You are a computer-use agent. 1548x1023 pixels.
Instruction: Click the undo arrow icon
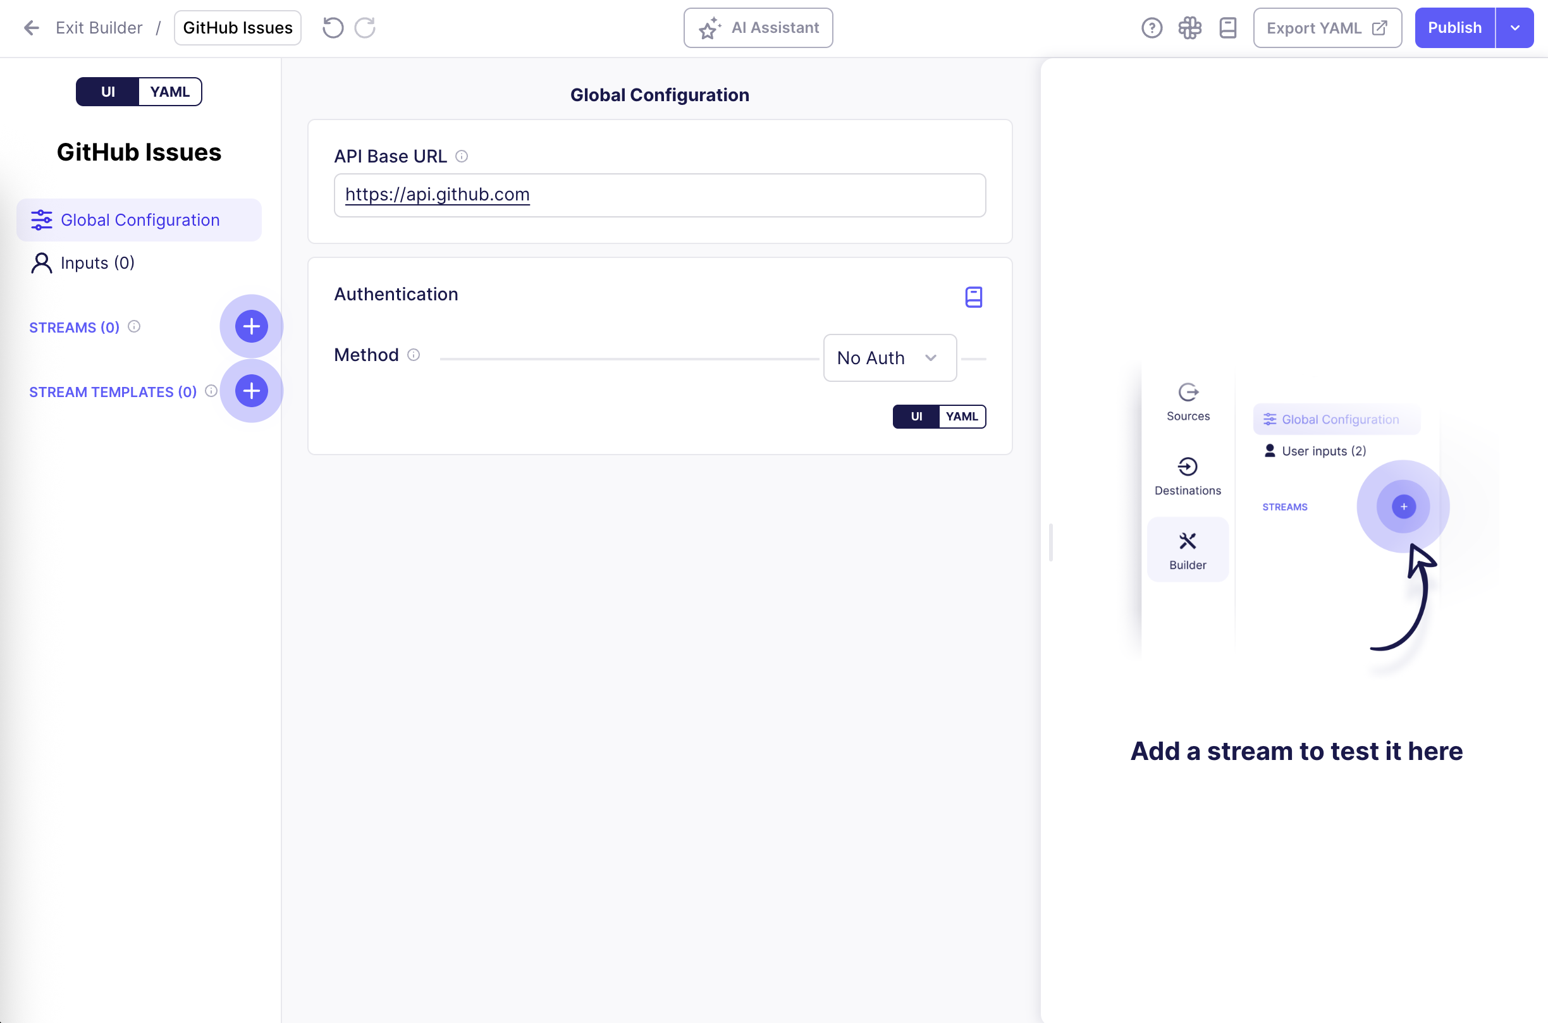pos(333,28)
